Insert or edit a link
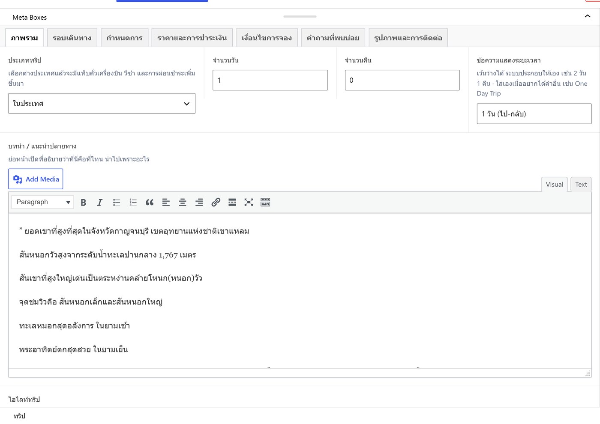The height and width of the screenshot is (424, 600). pyautogui.click(x=216, y=202)
